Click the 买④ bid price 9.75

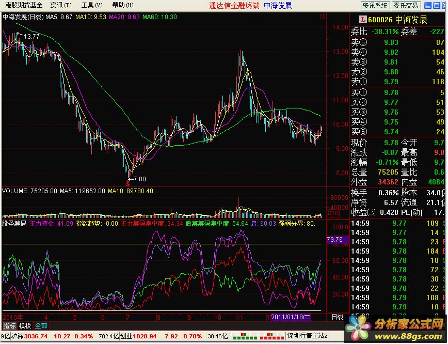[391, 122]
